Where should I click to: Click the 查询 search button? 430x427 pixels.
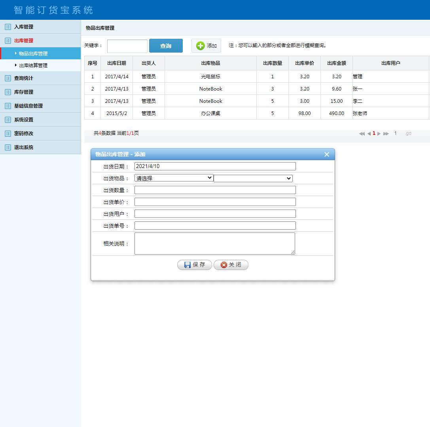tap(166, 46)
